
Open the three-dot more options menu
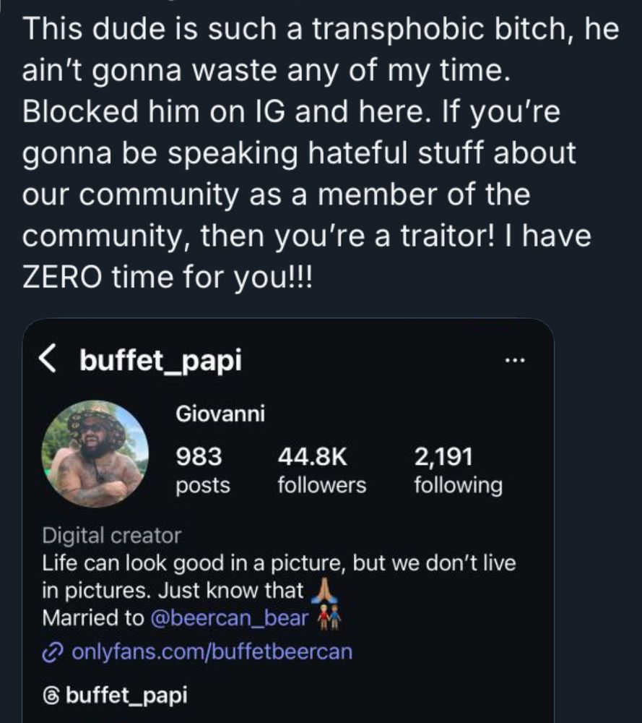(x=516, y=359)
